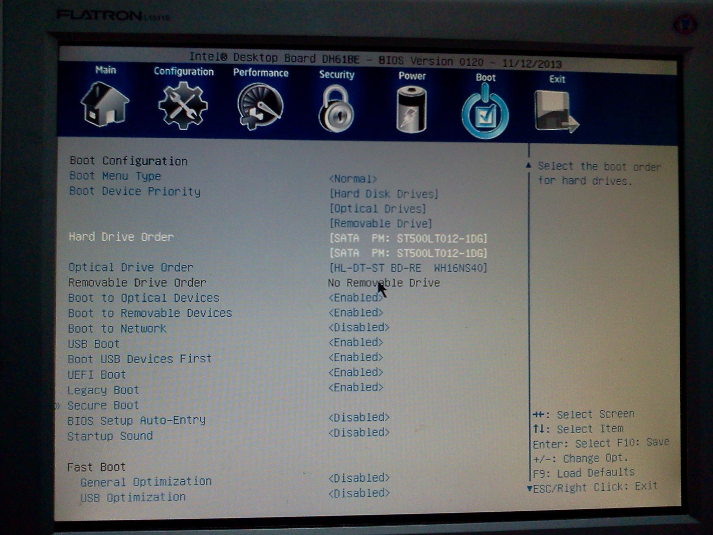Switch to the Security tab label
This screenshot has height=535, width=713.
coord(337,75)
